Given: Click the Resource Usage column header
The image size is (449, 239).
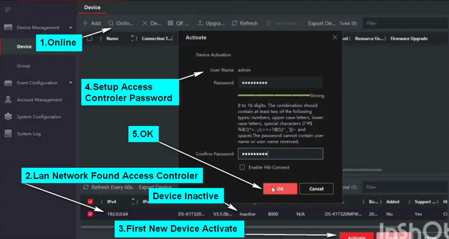Looking at the screenshot, I should tap(369, 39).
